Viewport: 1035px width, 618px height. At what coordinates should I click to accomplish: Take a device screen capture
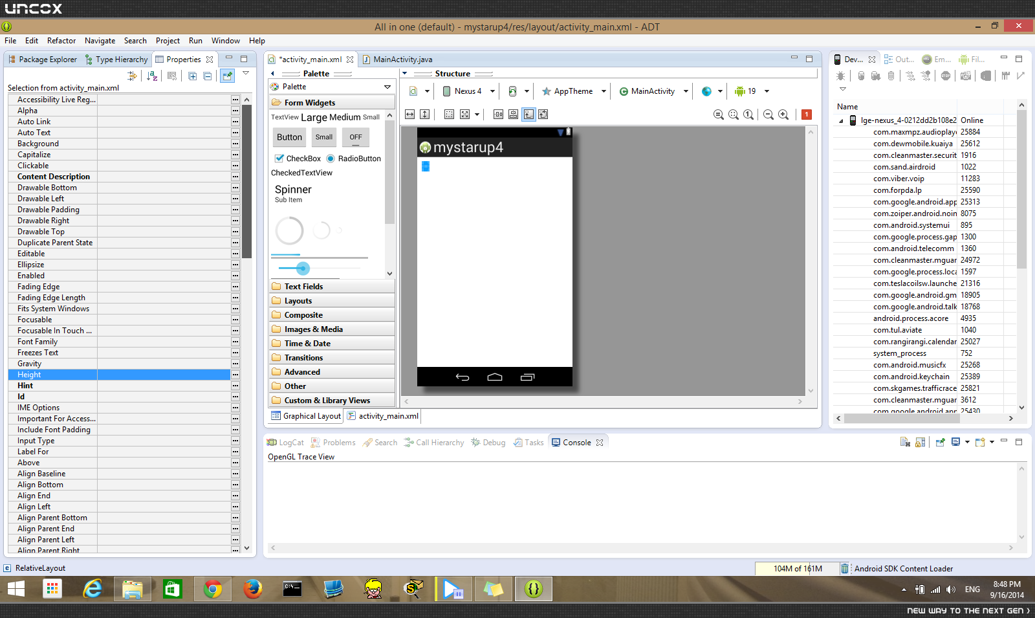(x=966, y=76)
